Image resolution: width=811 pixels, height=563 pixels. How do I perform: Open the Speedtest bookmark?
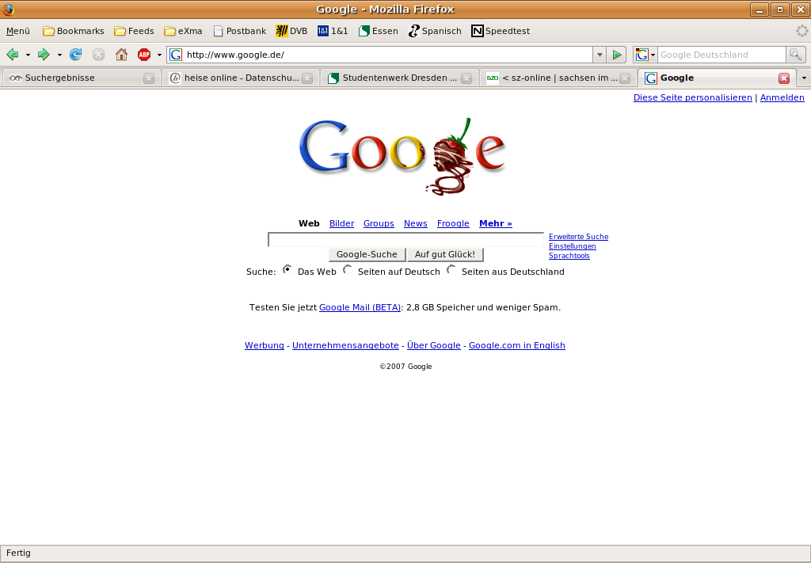(501, 31)
